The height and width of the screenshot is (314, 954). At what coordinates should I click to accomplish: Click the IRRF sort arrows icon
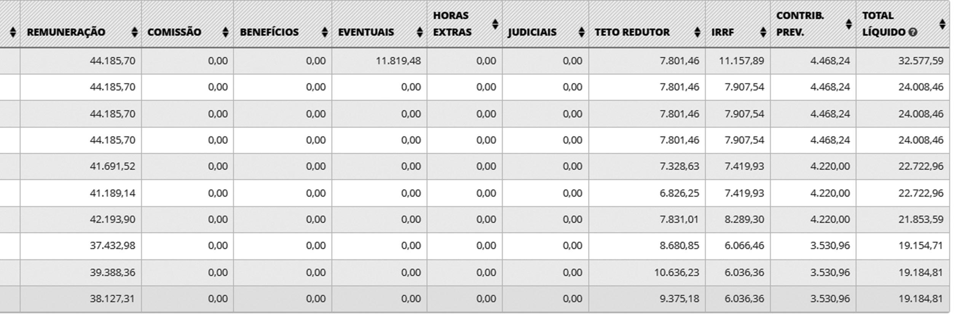coord(763,32)
